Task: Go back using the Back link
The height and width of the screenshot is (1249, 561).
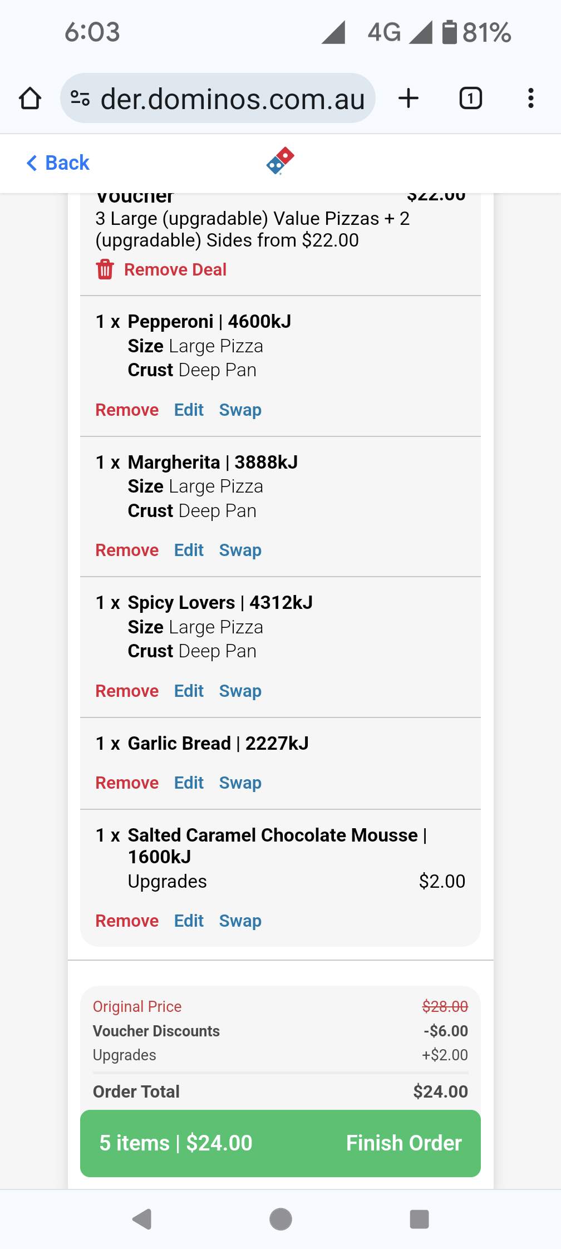Action: (58, 163)
